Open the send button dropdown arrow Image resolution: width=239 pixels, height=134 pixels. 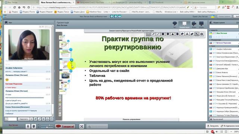(31, 119)
